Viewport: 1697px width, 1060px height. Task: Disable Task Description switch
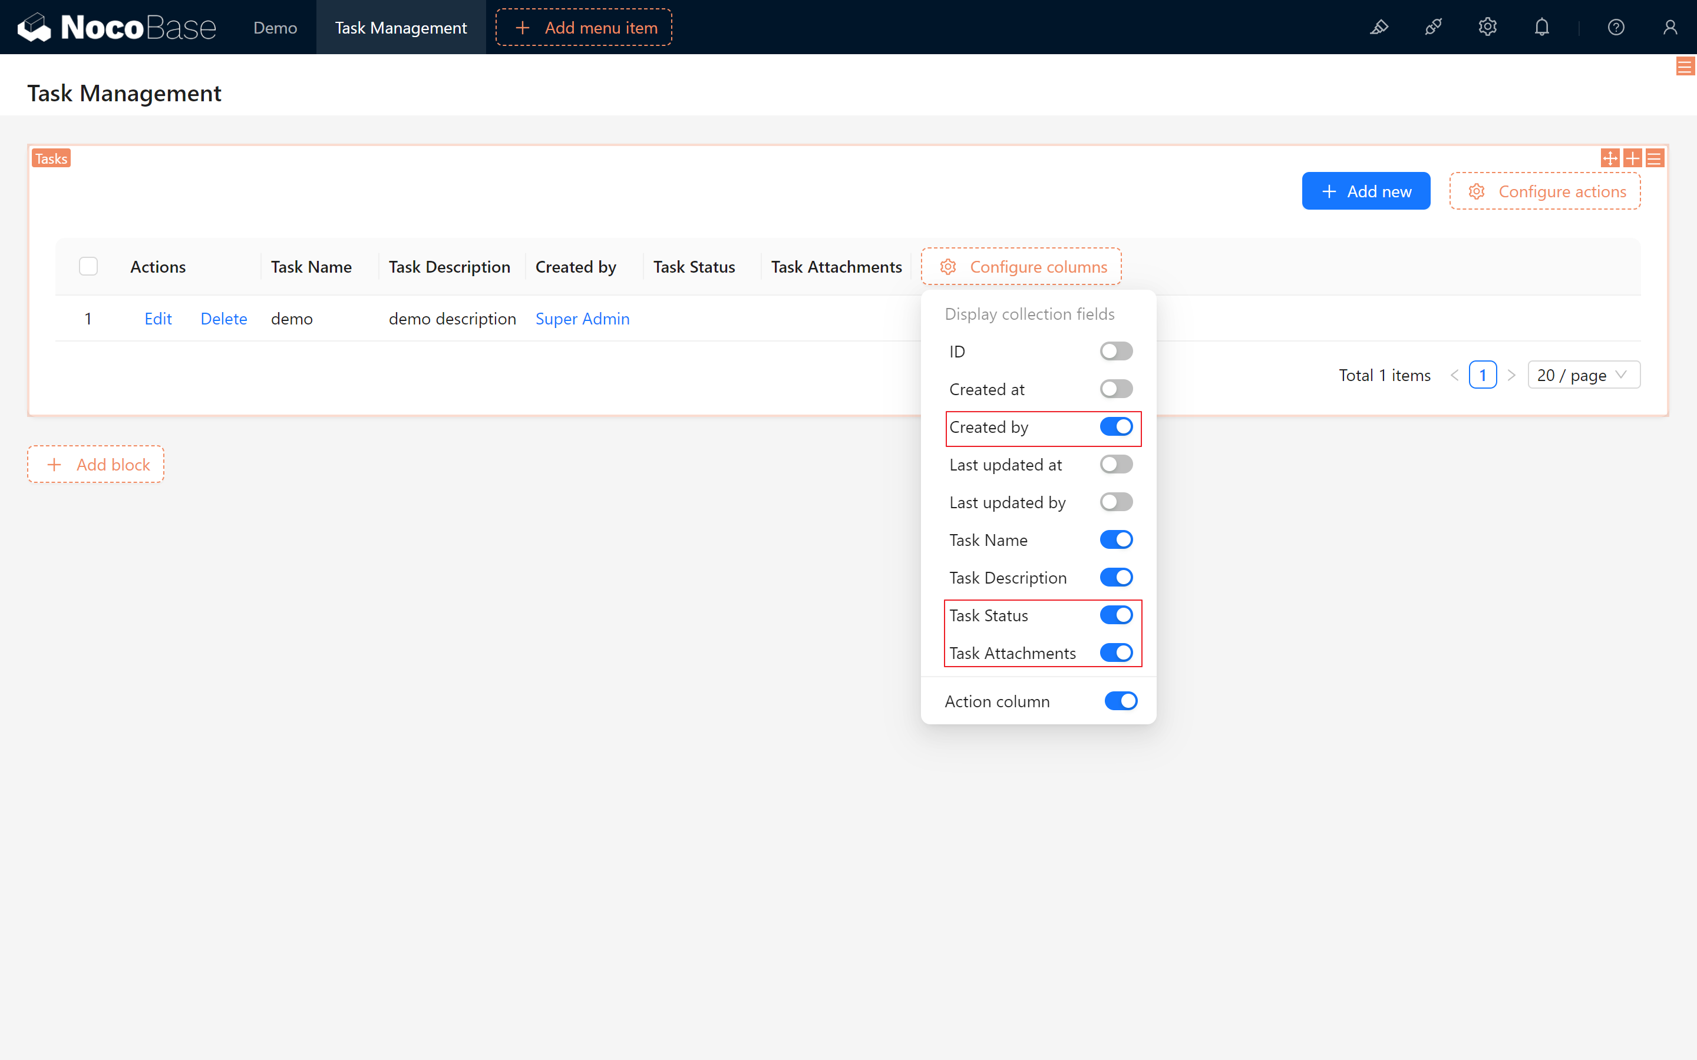pyautogui.click(x=1115, y=577)
